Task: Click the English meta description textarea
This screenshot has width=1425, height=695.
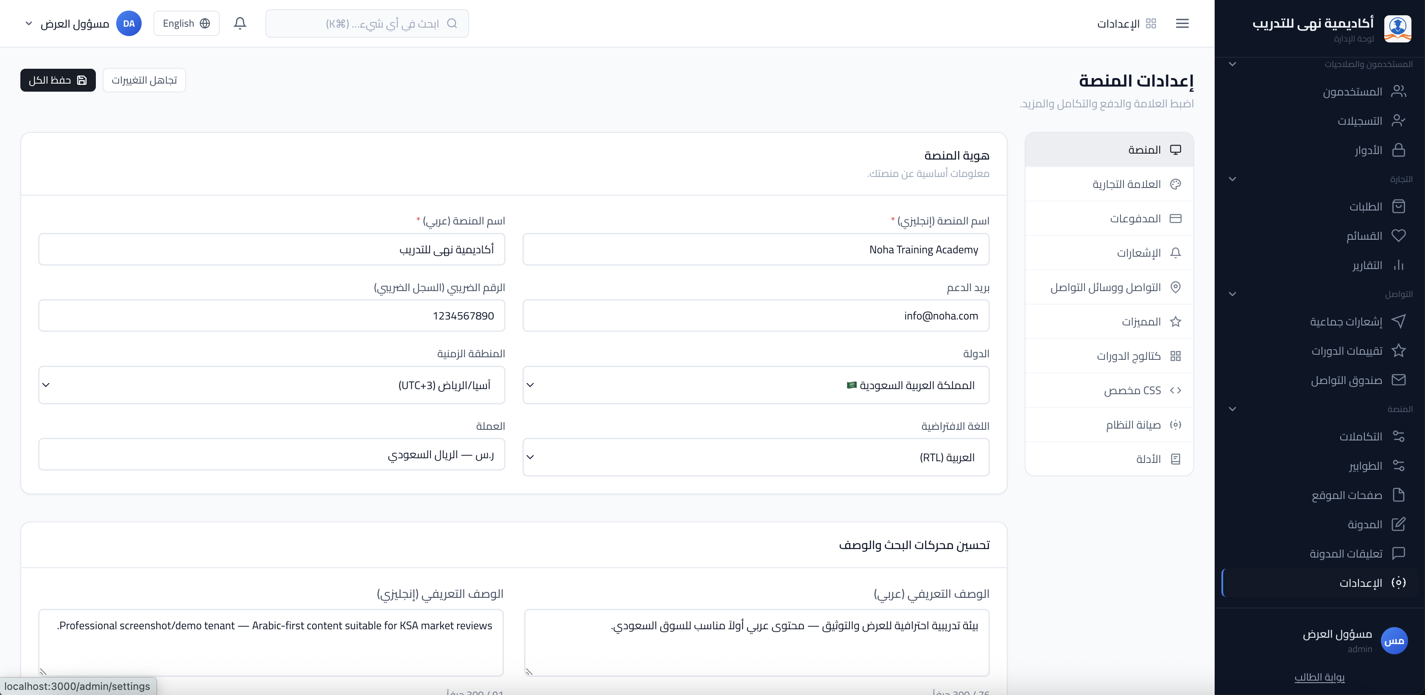Action: tap(271, 642)
